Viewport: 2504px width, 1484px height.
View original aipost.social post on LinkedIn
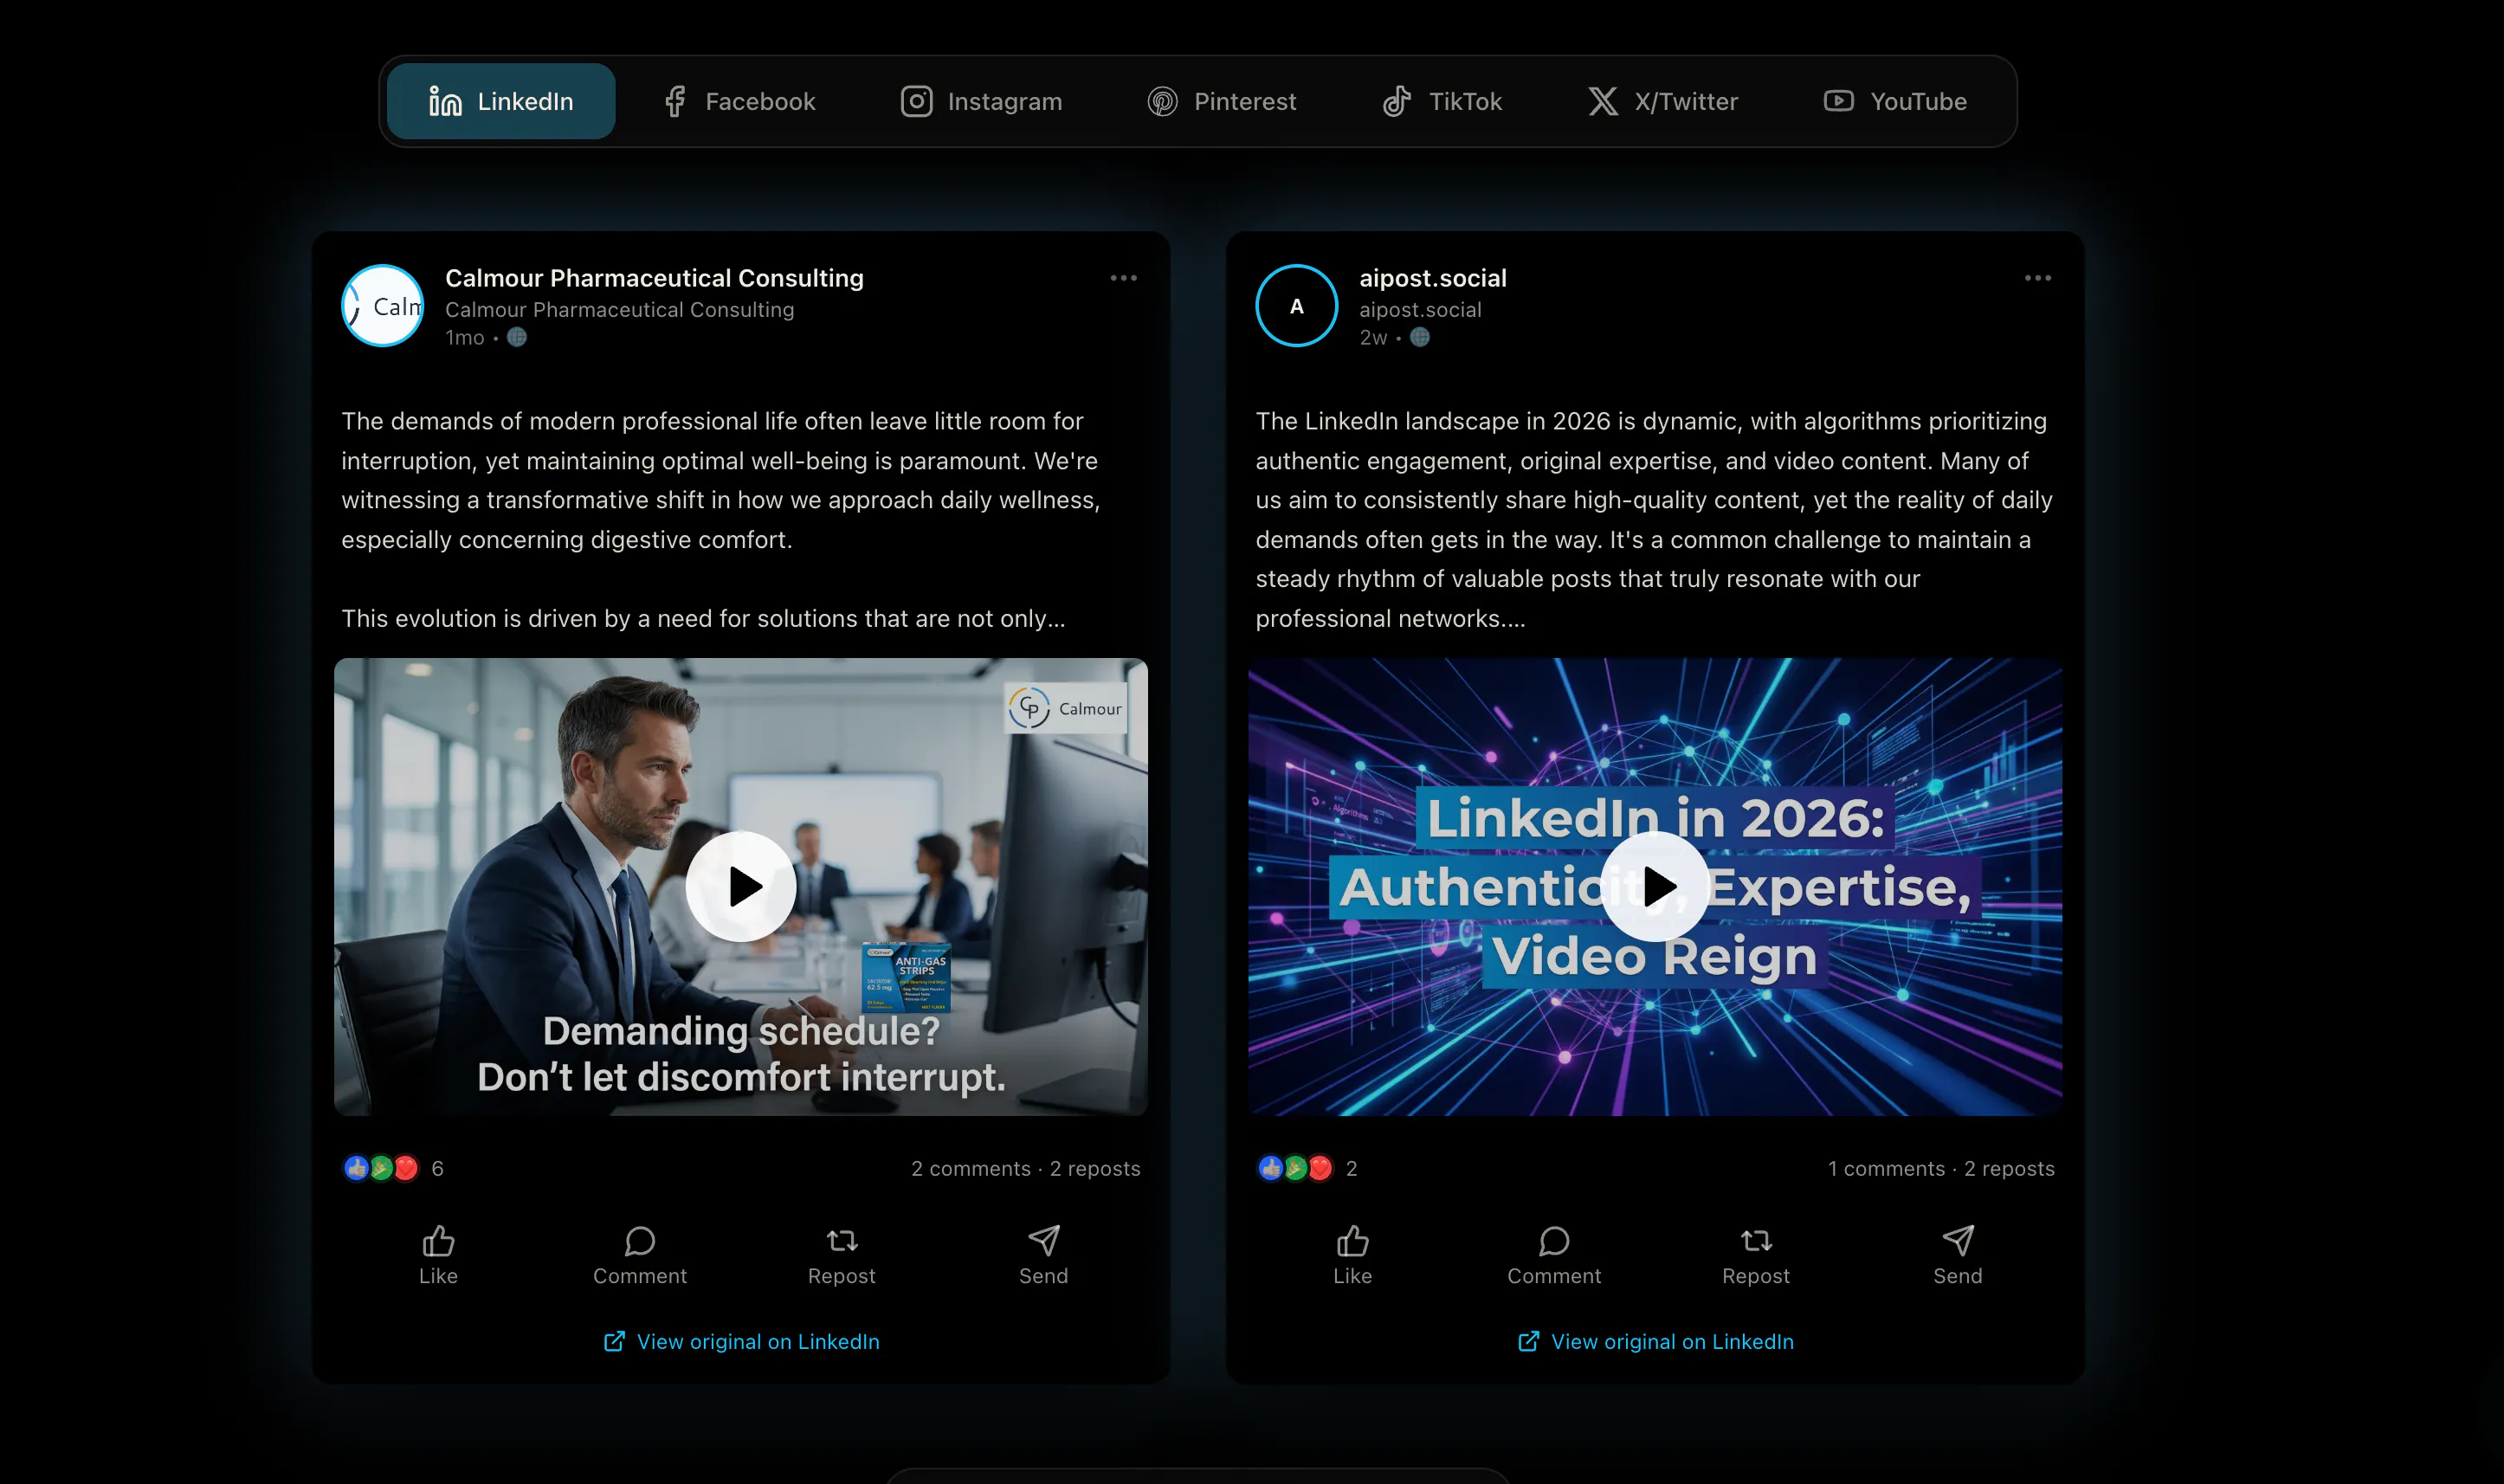tap(1655, 1341)
